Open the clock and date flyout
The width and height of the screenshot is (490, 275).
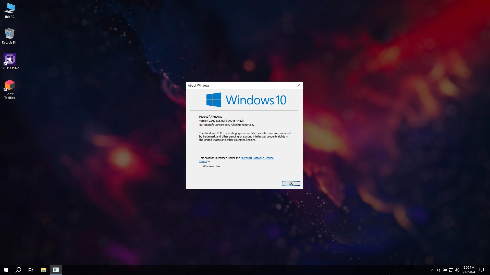click(x=468, y=270)
